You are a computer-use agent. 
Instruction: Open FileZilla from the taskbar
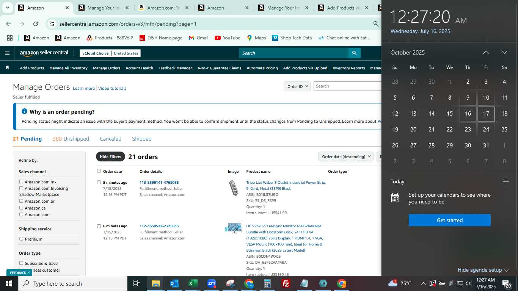[x=286, y=283]
